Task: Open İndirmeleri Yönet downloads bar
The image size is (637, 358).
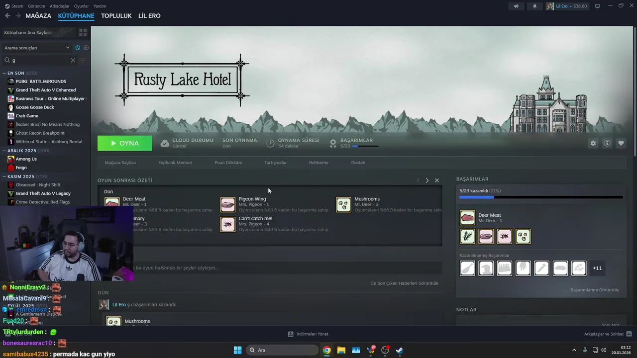Action: click(308, 334)
